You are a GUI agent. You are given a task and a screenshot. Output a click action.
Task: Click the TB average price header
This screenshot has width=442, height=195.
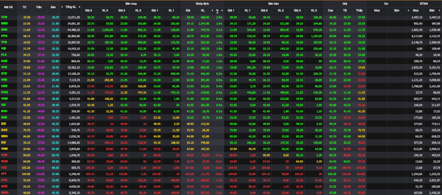click(x=345, y=10)
